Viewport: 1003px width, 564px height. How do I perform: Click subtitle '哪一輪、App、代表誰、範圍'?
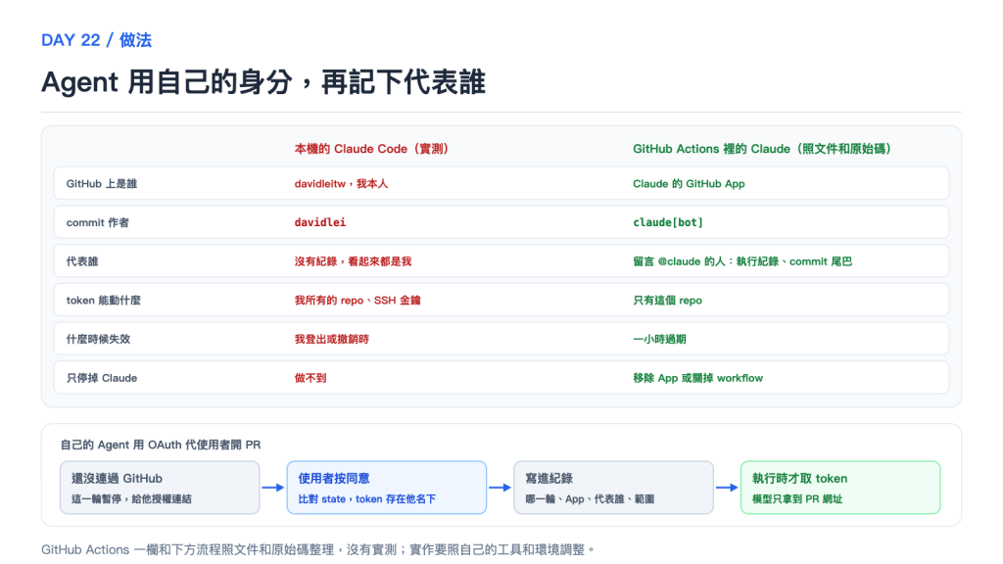[x=590, y=498]
